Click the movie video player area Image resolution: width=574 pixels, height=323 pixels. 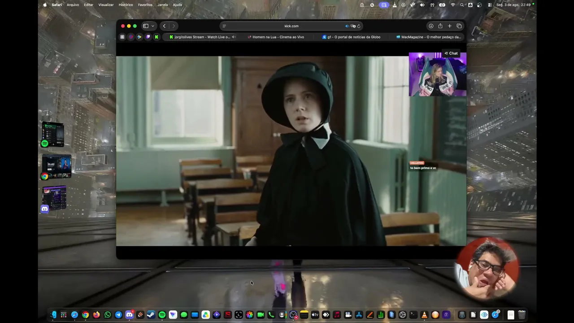click(x=291, y=151)
